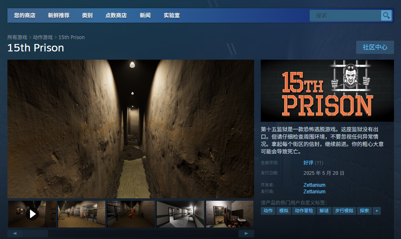
Task: Click the 动作游戏 breadcrumb link
Action: pos(43,37)
